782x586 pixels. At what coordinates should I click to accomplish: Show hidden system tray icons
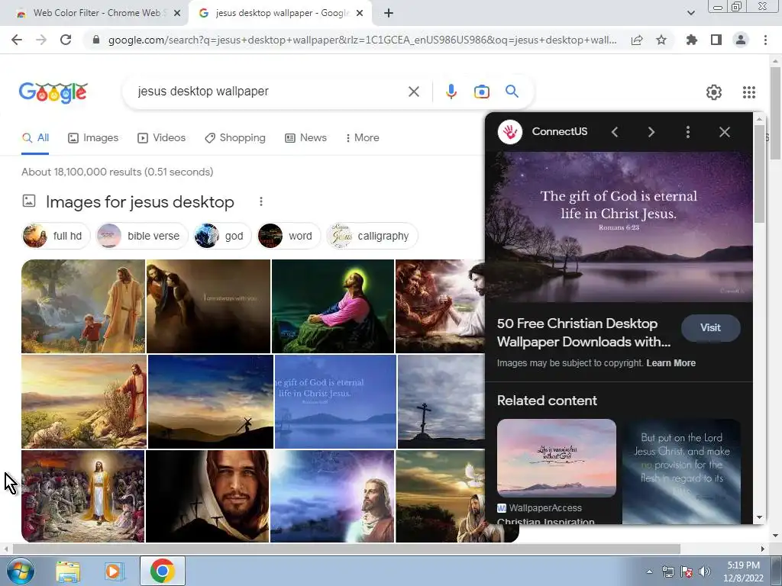[649, 572]
